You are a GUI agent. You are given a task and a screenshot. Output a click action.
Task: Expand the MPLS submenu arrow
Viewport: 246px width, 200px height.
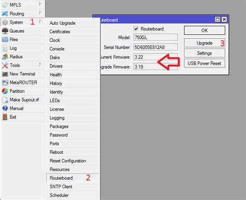click(x=40, y=4)
